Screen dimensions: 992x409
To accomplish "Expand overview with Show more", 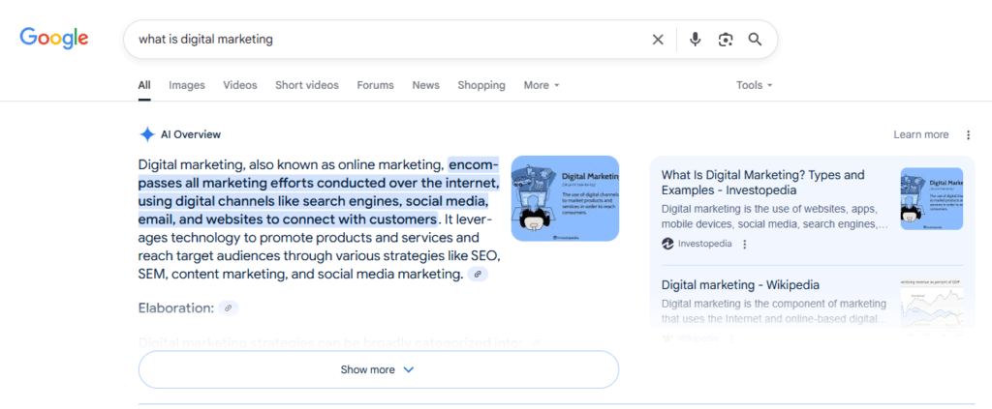I will pos(379,369).
